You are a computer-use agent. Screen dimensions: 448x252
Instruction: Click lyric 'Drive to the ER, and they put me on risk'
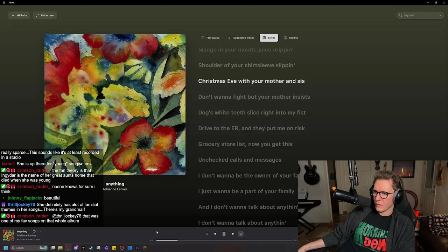pyautogui.click(x=251, y=128)
